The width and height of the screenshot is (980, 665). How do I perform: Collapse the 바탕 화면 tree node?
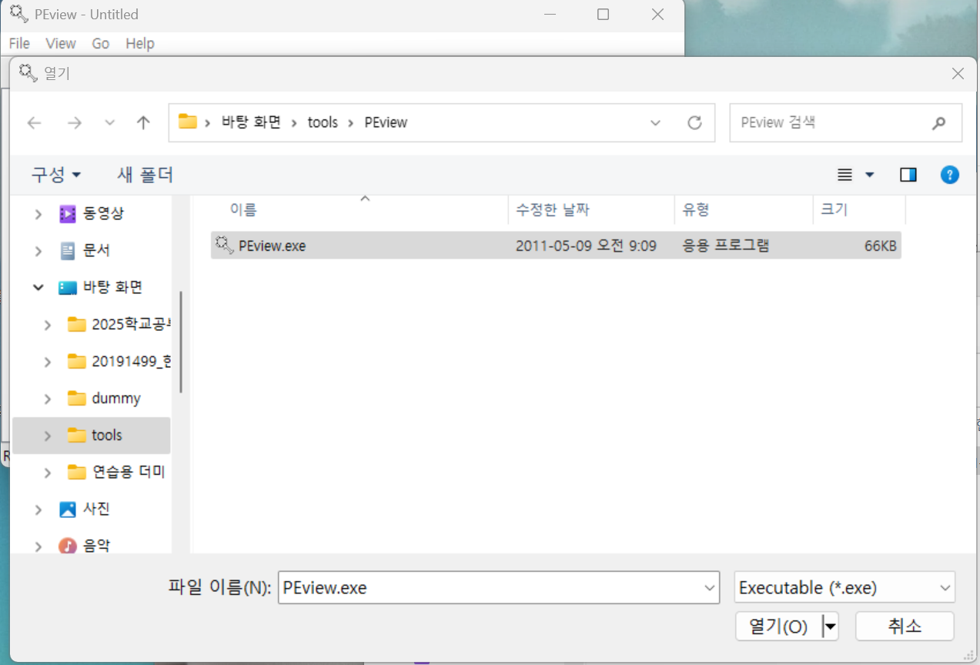(x=38, y=287)
